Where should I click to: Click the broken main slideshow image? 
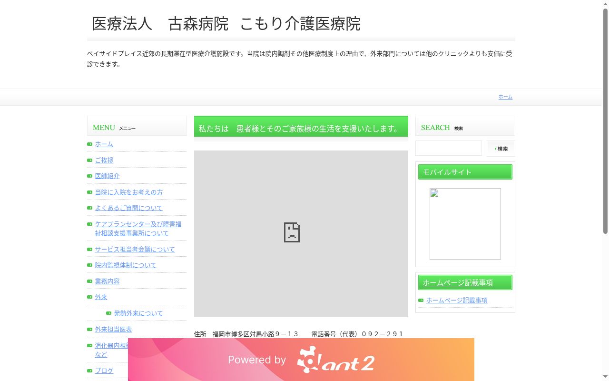tap(301, 234)
